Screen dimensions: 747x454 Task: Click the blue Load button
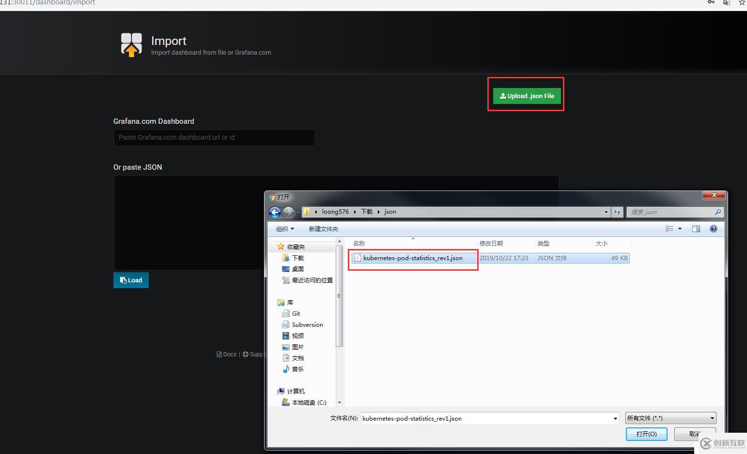click(x=131, y=280)
